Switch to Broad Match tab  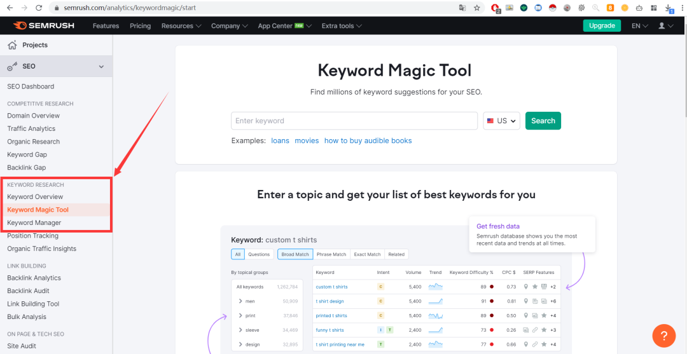[x=295, y=254]
